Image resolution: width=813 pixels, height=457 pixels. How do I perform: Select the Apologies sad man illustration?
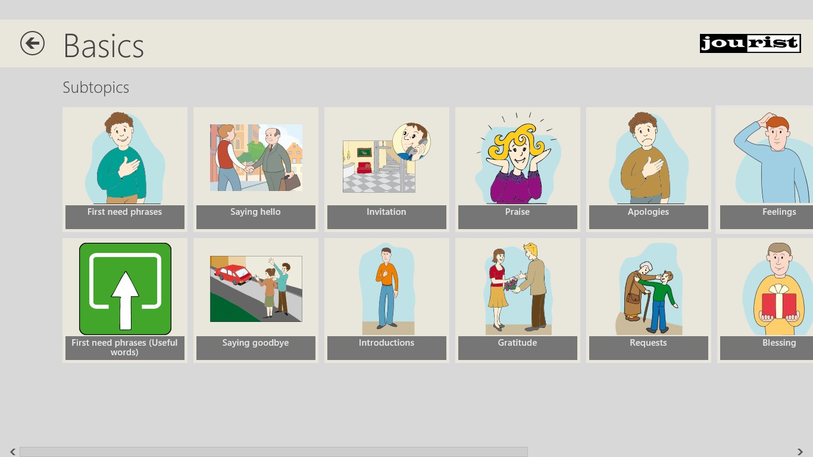coord(649,158)
